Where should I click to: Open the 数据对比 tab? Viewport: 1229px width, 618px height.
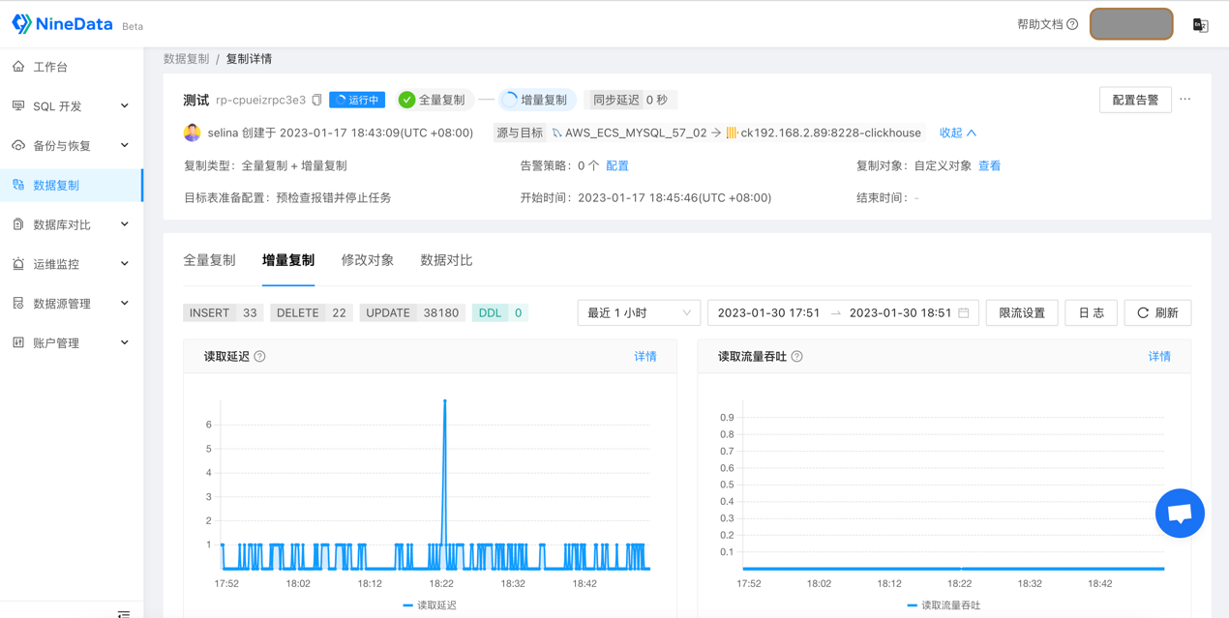(446, 260)
